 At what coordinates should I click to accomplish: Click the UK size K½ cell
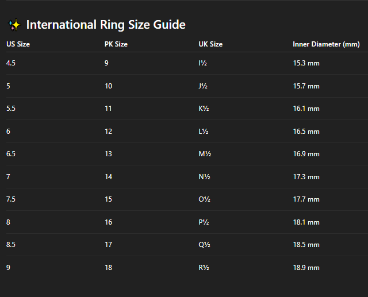(203, 109)
